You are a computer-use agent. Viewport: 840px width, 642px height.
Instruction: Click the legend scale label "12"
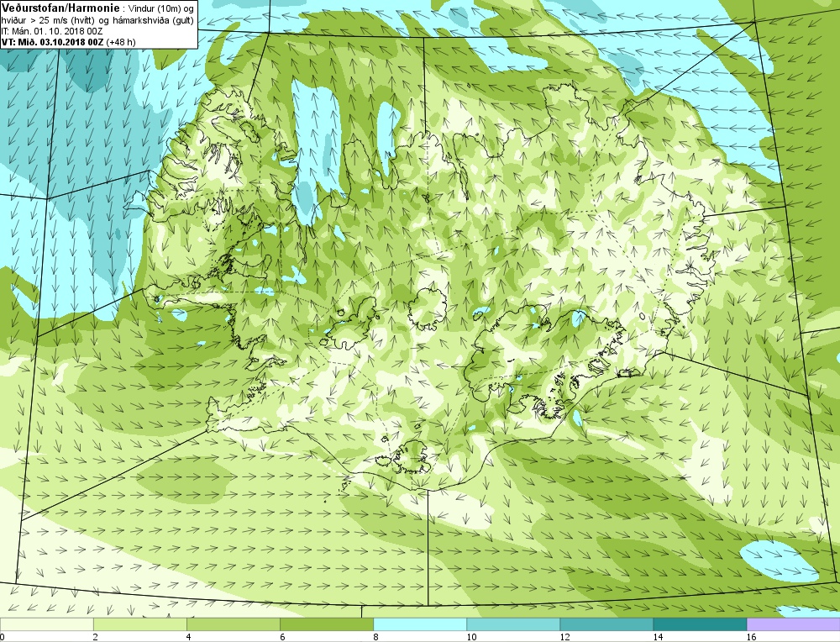(x=564, y=637)
